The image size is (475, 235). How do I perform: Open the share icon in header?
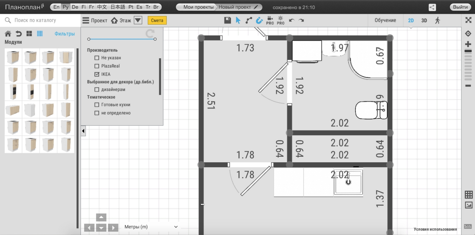432,7
